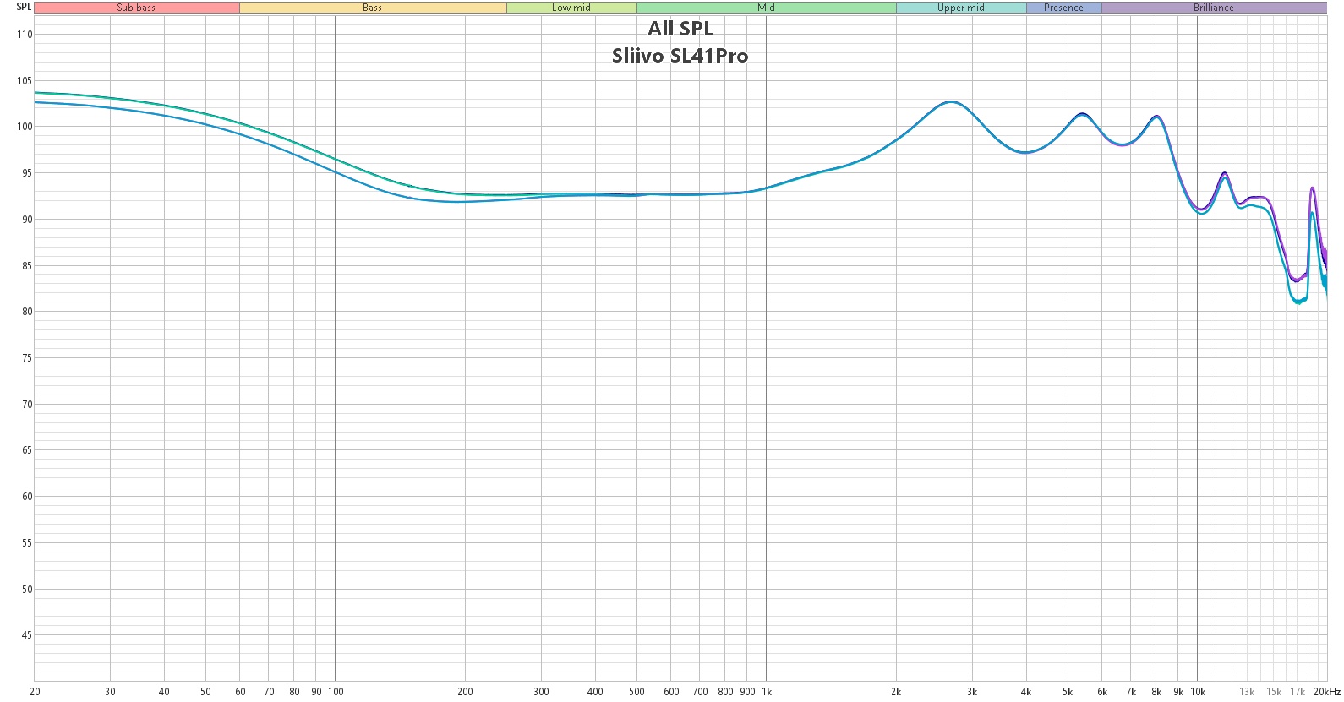Select the 600 Hz frequency axis label

pos(671,692)
